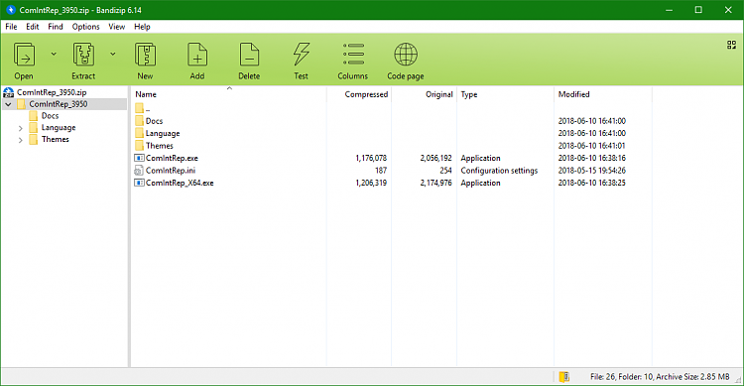744x386 pixels.
Task: Click compressed size 1,176,078
Action: tap(371, 158)
